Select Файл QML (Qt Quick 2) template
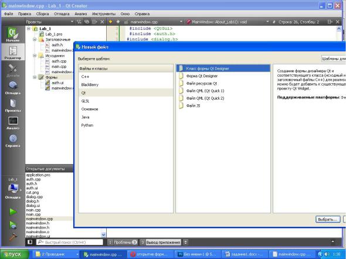 223,98
